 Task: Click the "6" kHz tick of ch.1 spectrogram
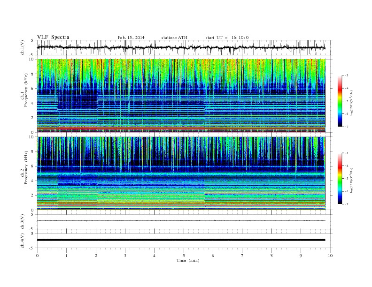pyautogui.click(x=32, y=89)
